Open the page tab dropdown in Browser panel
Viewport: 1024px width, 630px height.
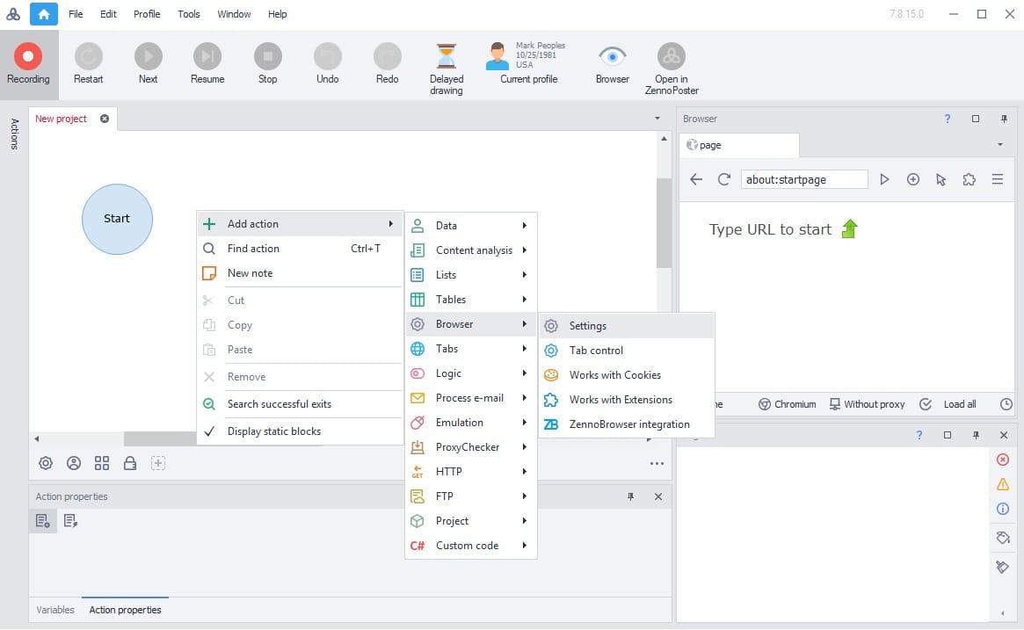click(x=999, y=144)
